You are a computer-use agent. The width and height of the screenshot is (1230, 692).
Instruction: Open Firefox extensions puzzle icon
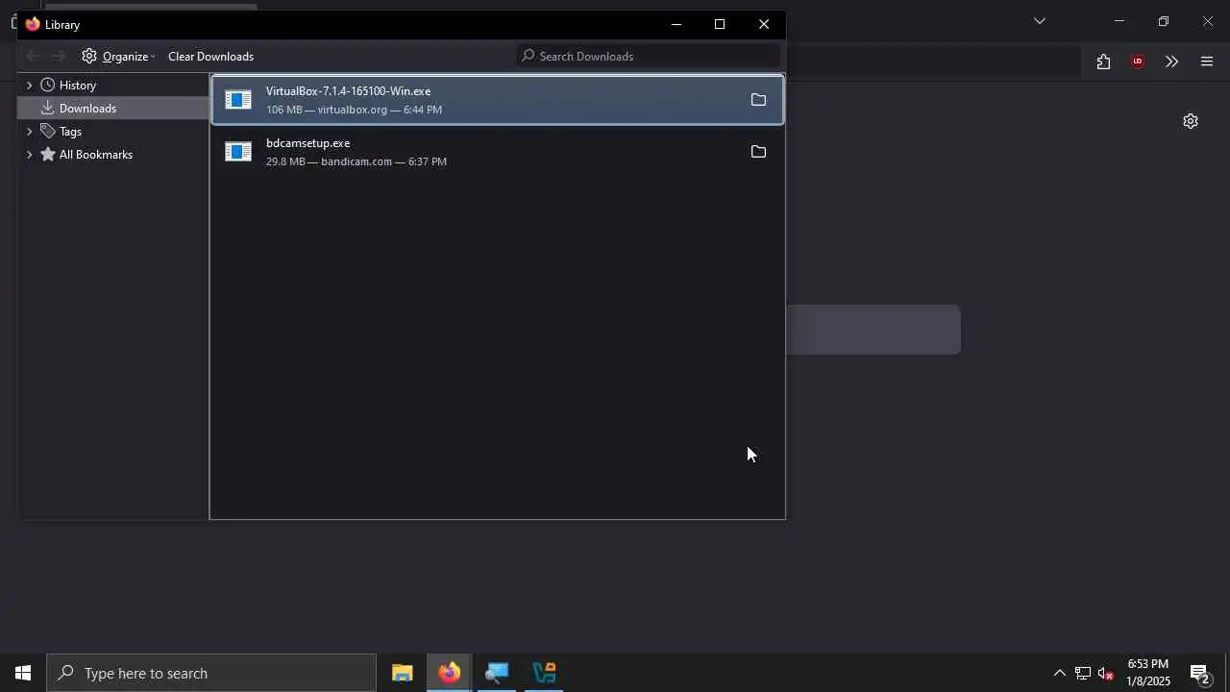(x=1103, y=62)
